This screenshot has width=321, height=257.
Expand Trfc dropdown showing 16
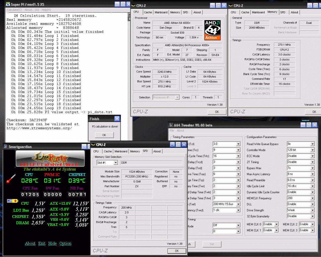[238, 156]
